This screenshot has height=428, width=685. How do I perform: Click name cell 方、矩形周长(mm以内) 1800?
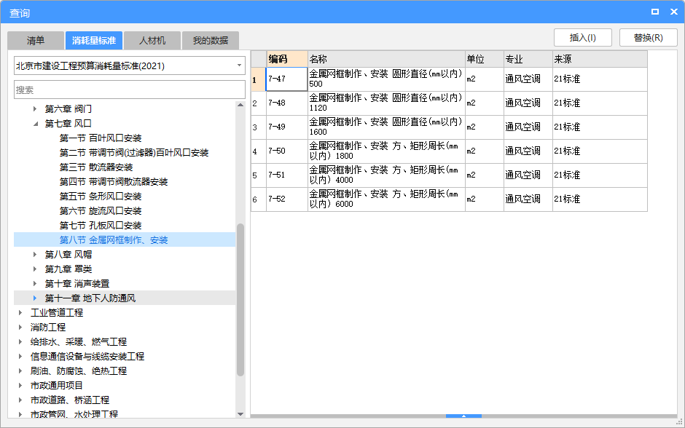coord(386,151)
